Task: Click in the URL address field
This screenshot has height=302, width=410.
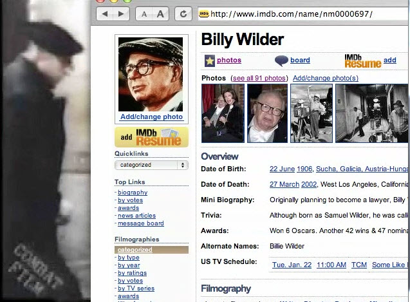Action: click(x=308, y=14)
